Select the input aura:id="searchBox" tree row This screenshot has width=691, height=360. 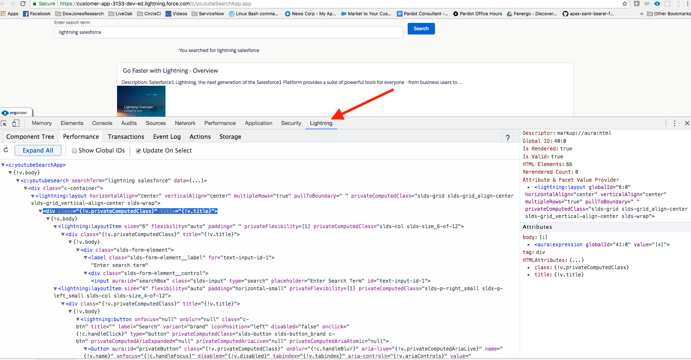[x=261, y=281]
